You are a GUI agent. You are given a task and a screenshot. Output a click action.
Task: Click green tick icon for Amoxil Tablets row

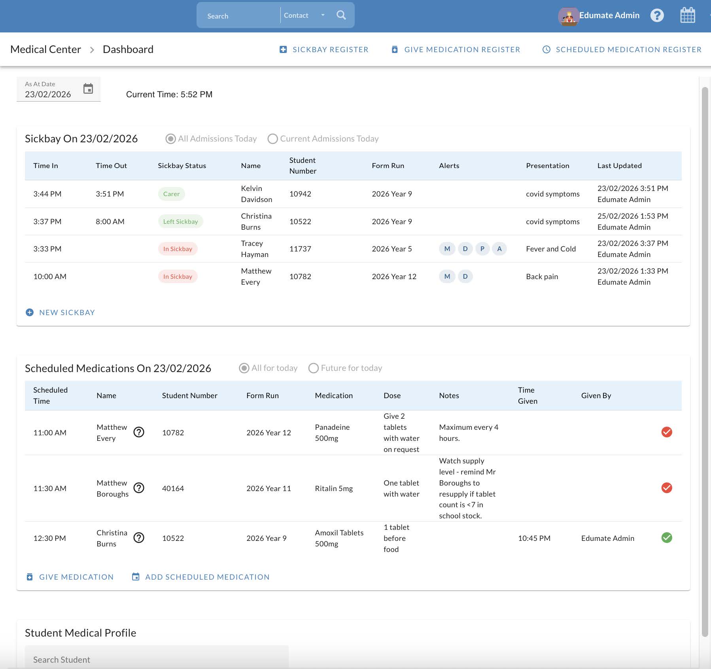(x=666, y=538)
